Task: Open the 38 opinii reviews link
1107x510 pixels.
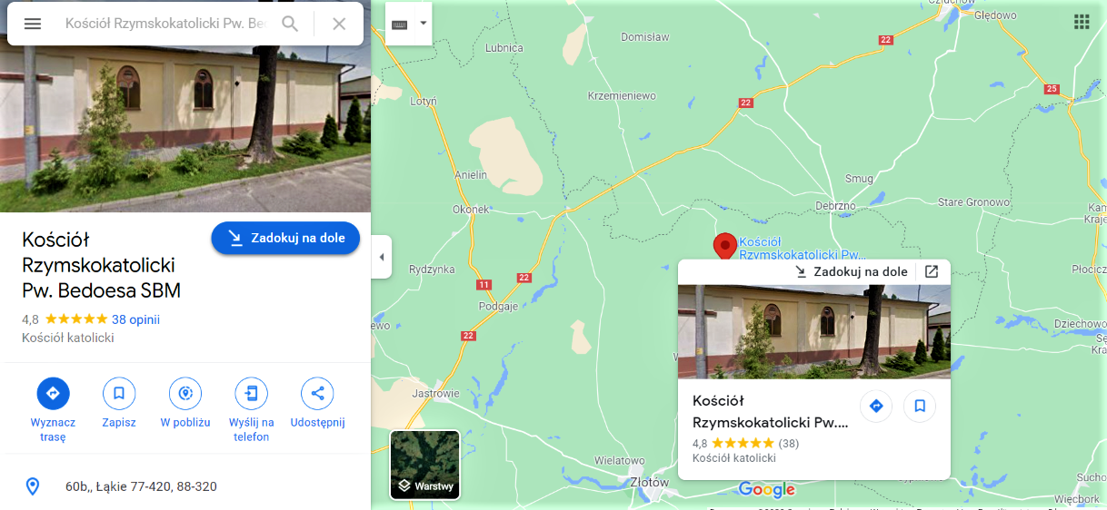Action: click(x=135, y=319)
